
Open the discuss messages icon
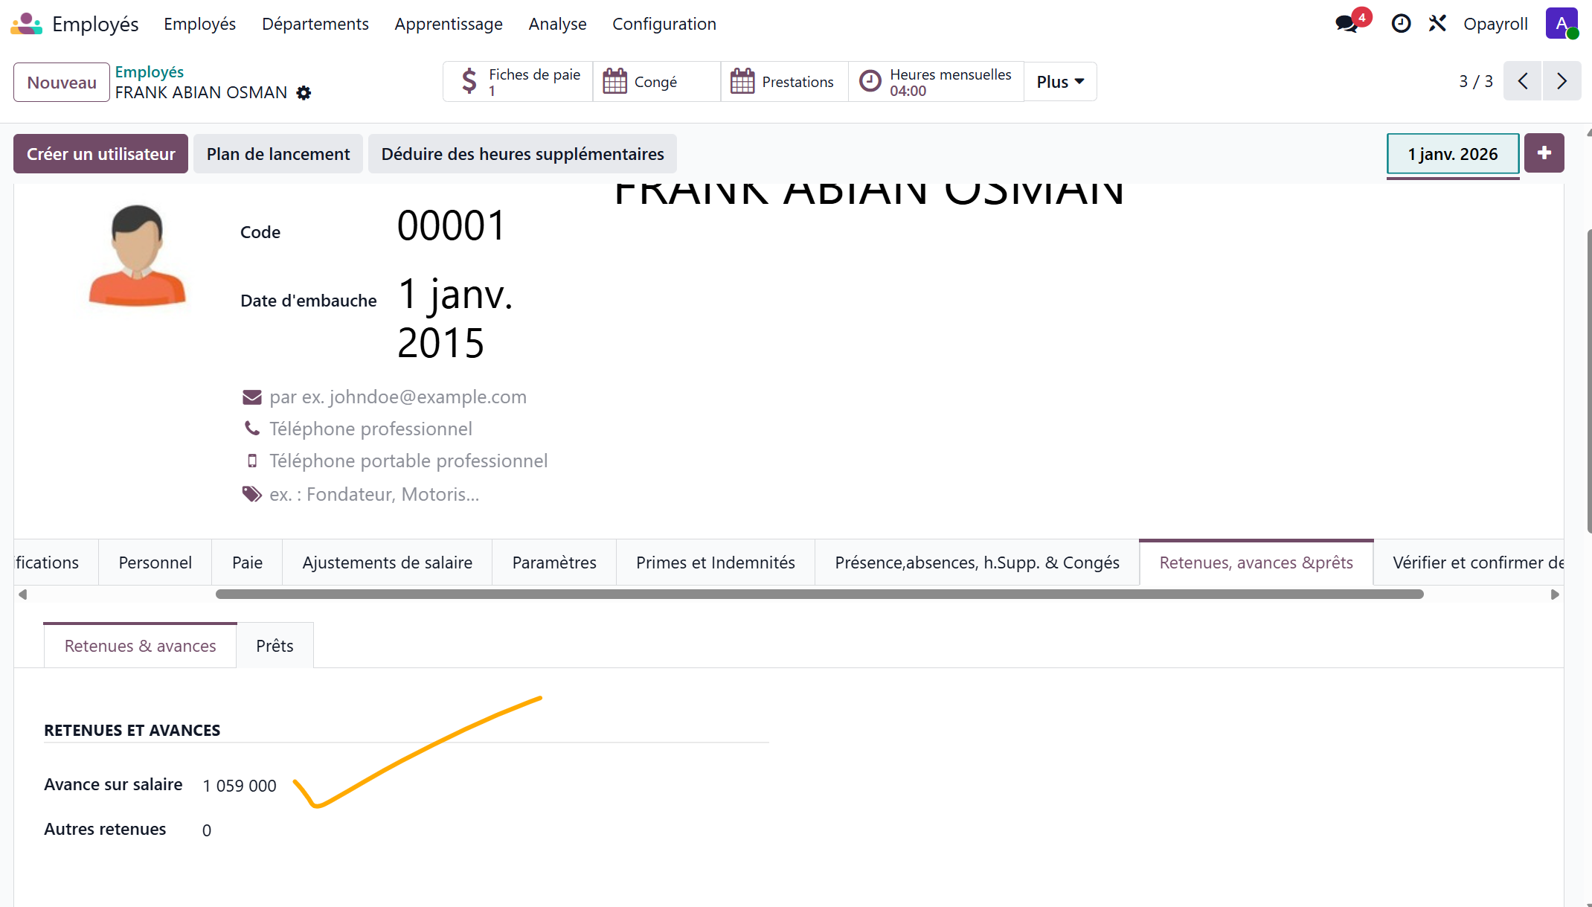tap(1347, 24)
